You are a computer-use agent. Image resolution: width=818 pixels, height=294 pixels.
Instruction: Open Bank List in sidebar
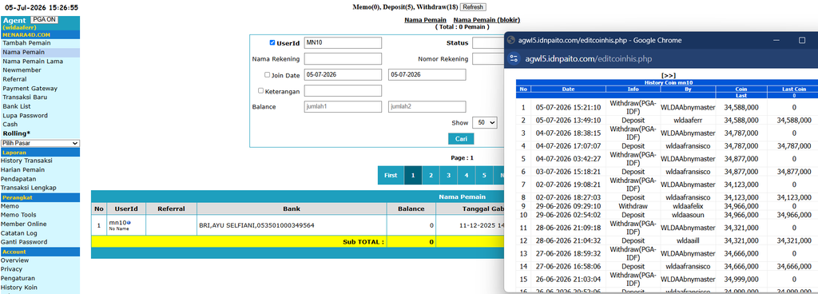17,106
